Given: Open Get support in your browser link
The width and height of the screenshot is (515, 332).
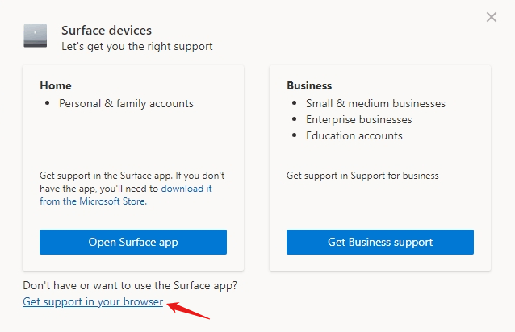Looking at the screenshot, I should (93, 301).
